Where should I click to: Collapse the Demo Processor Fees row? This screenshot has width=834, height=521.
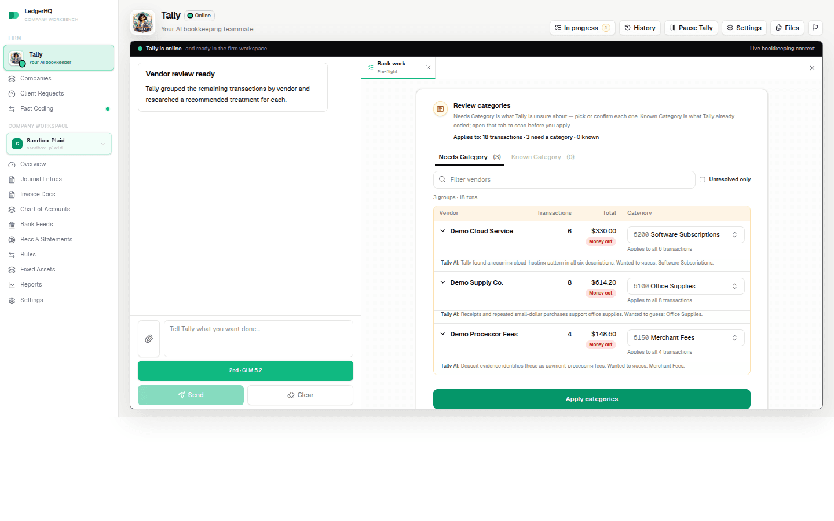pyautogui.click(x=442, y=334)
